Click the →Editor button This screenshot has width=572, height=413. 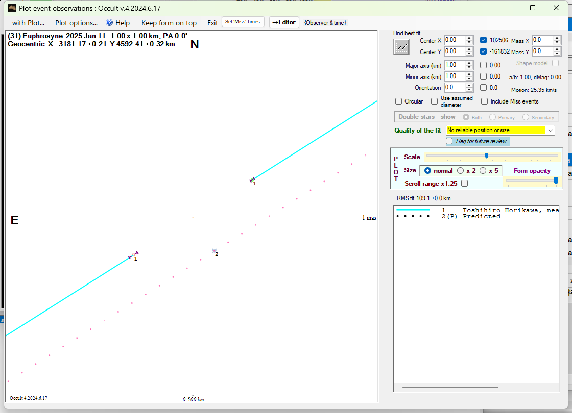pyautogui.click(x=284, y=22)
